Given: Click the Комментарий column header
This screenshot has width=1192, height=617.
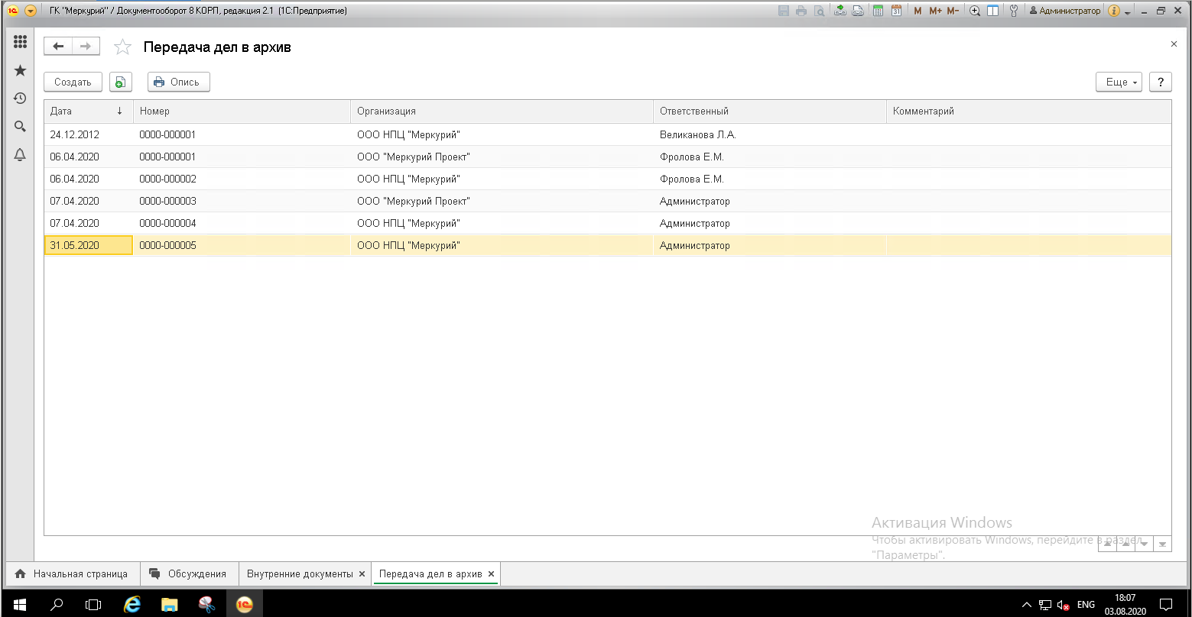Looking at the screenshot, I should [x=1028, y=111].
